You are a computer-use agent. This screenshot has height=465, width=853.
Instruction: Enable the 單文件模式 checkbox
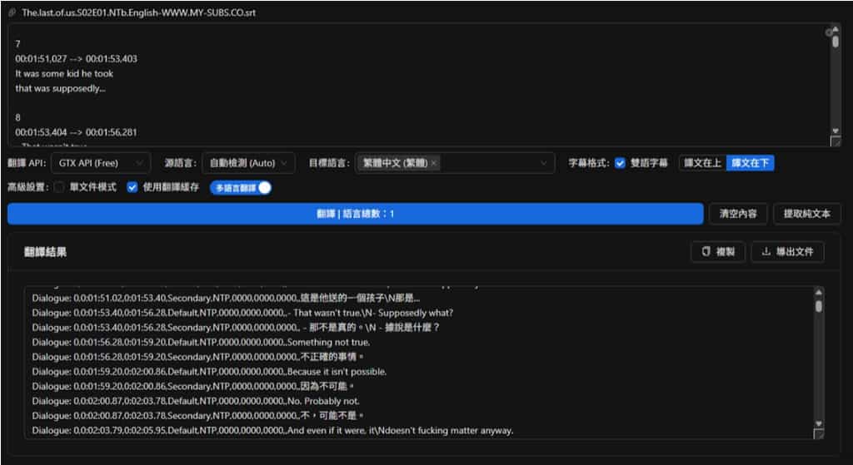point(59,187)
